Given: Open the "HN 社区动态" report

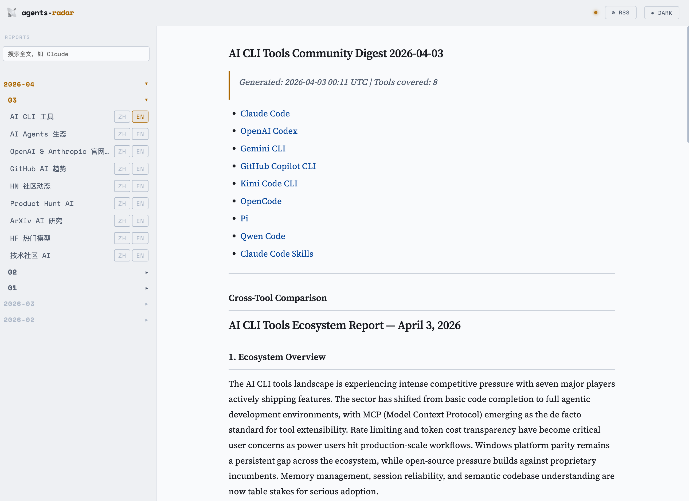Looking at the screenshot, I should point(30,186).
